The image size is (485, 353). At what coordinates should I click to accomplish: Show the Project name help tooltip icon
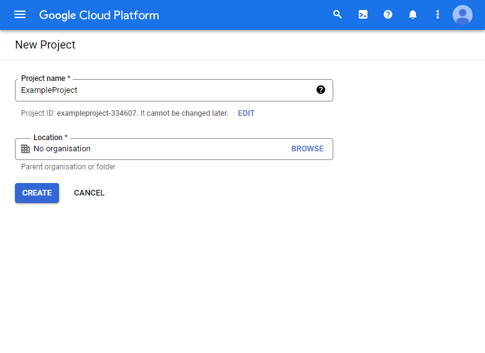[x=321, y=90]
